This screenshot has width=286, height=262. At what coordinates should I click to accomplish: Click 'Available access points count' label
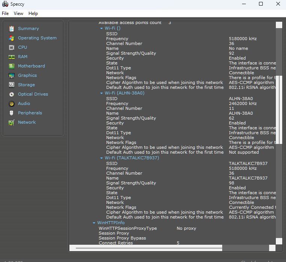point(130,23)
